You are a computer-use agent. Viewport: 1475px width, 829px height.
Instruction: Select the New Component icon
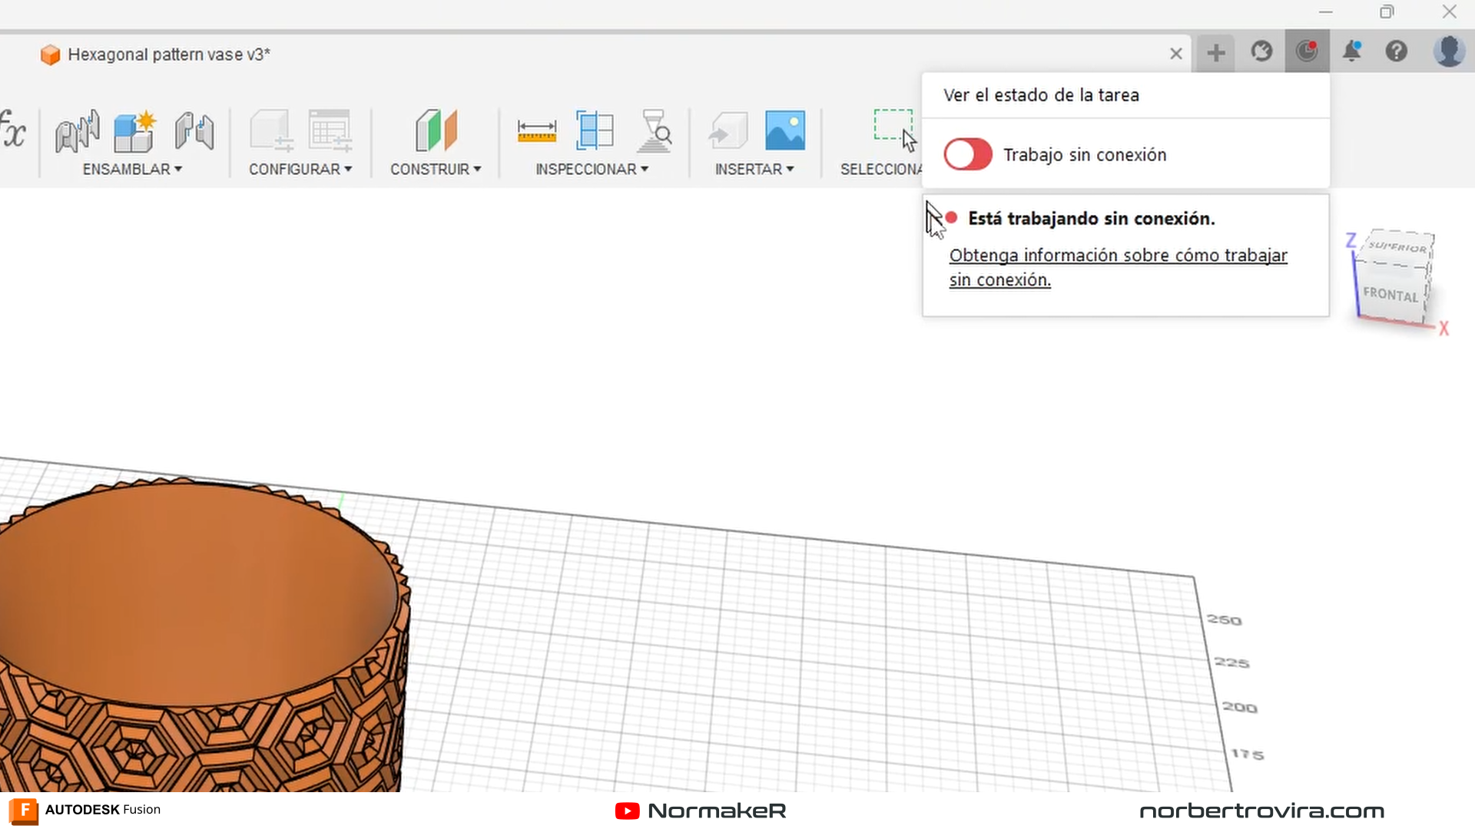point(134,131)
